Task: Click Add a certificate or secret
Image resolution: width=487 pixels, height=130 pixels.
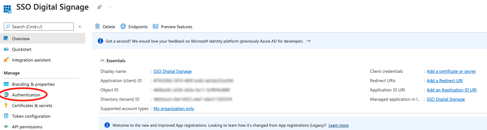Action: pos(451,71)
